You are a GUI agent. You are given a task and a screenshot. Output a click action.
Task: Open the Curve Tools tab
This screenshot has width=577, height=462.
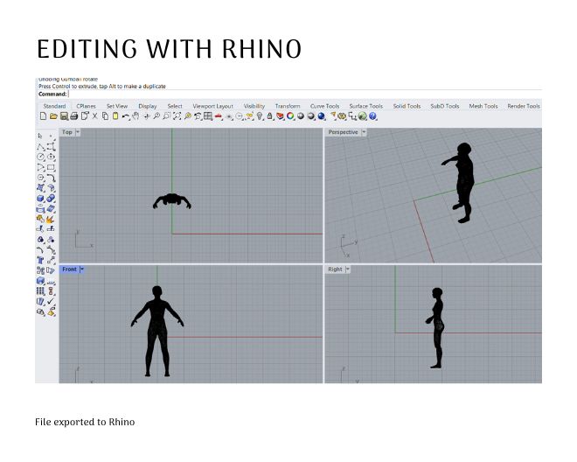click(324, 106)
